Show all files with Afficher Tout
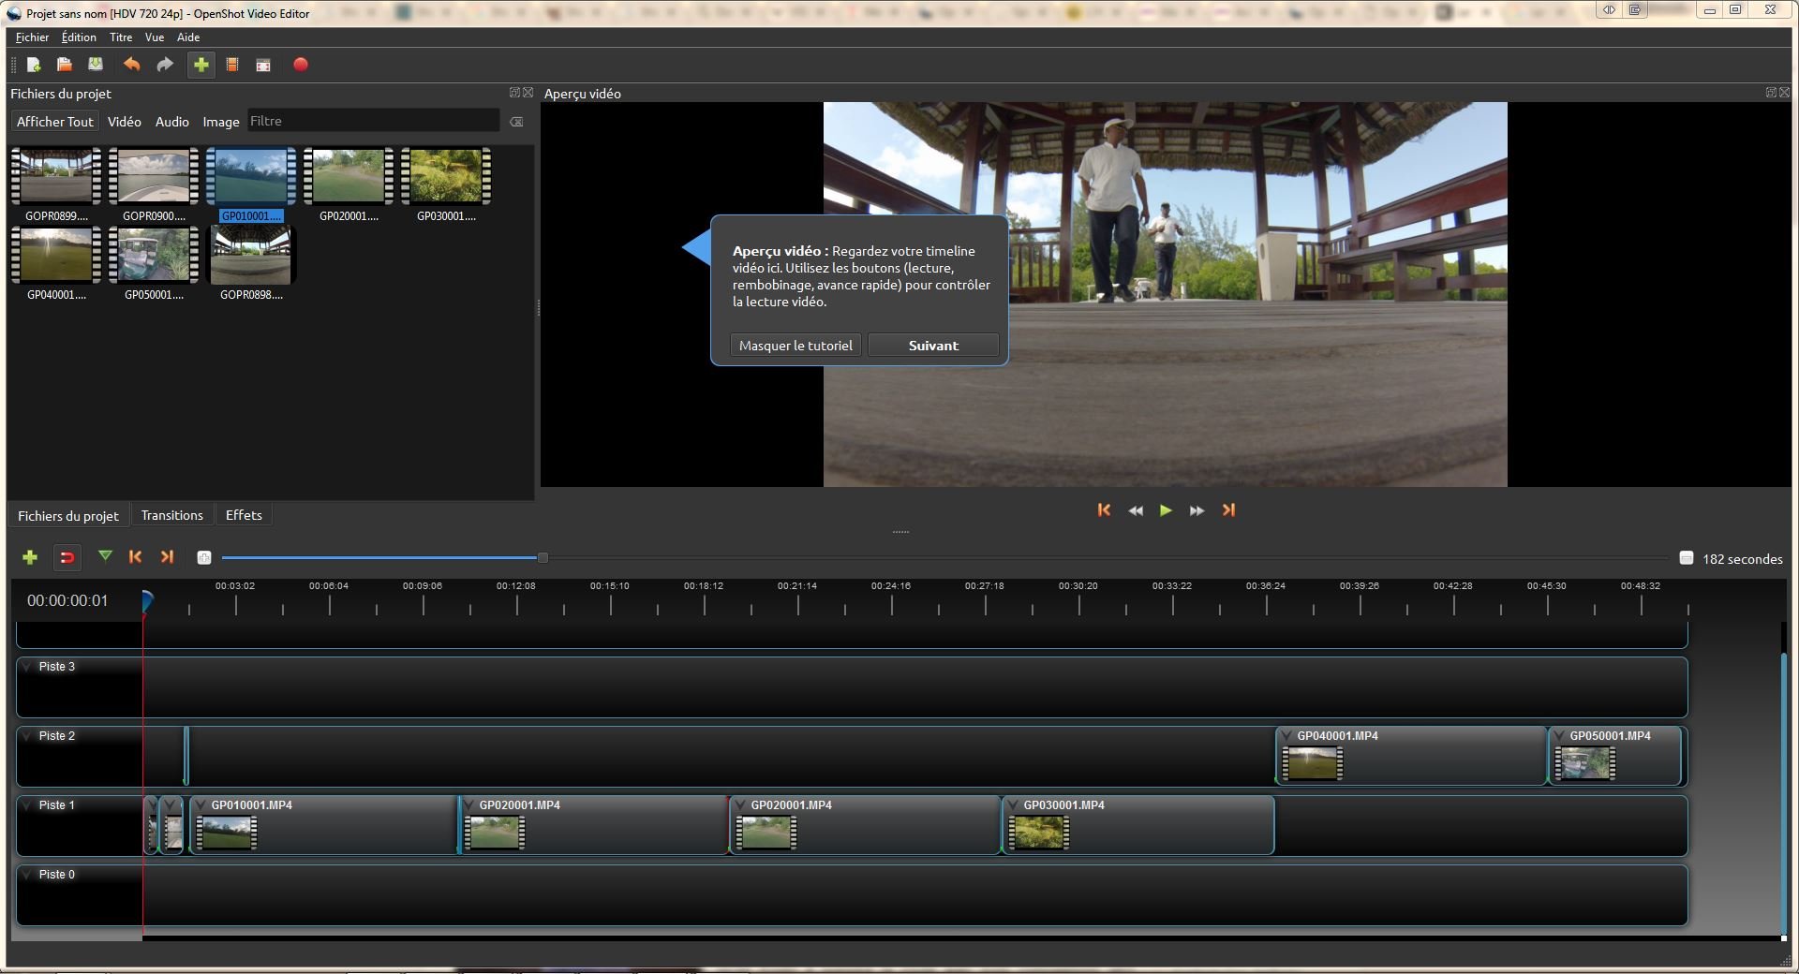This screenshot has height=974, width=1799. [55, 122]
